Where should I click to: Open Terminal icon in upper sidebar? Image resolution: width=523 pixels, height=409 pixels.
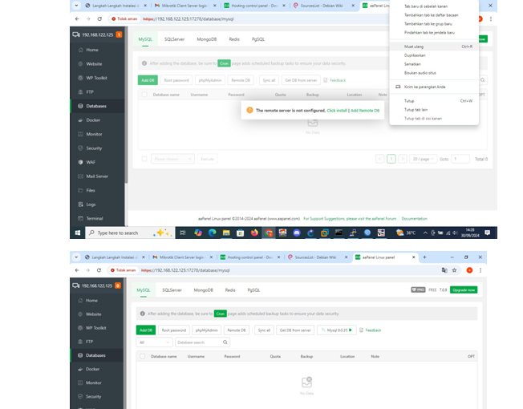click(80, 218)
